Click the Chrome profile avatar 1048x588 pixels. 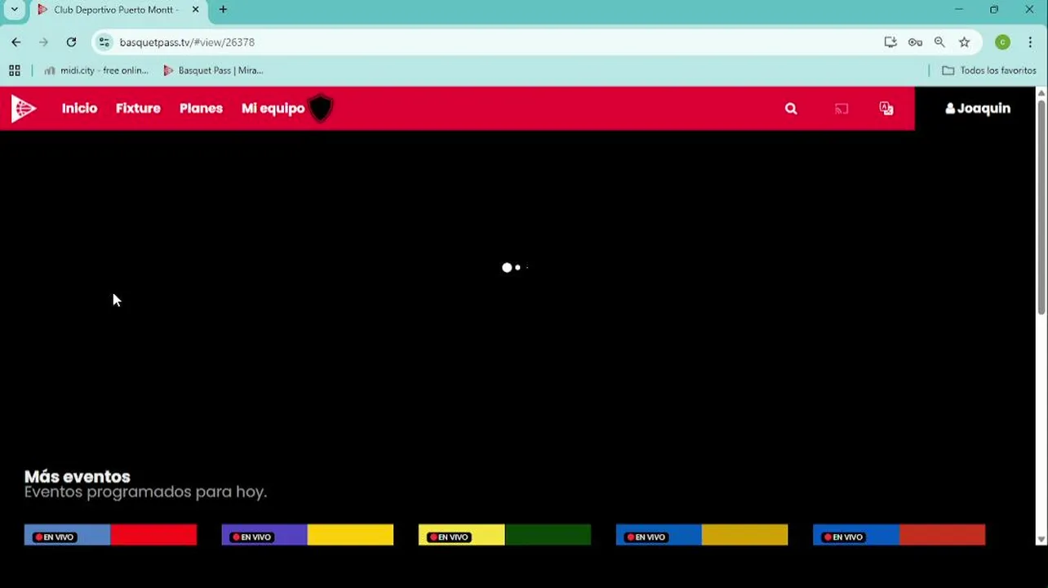pyautogui.click(x=1002, y=42)
